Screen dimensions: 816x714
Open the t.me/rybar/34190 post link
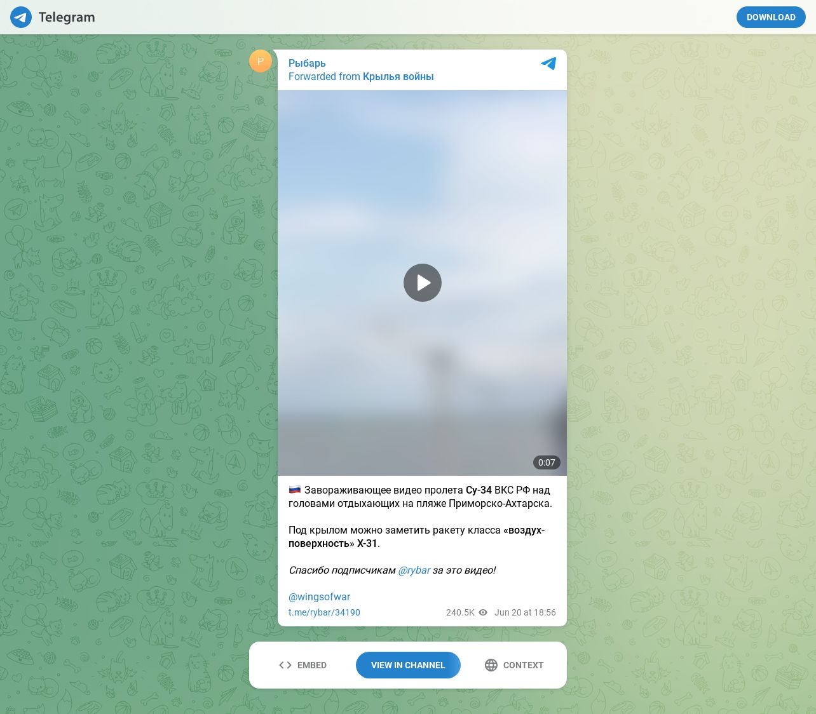(x=324, y=612)
